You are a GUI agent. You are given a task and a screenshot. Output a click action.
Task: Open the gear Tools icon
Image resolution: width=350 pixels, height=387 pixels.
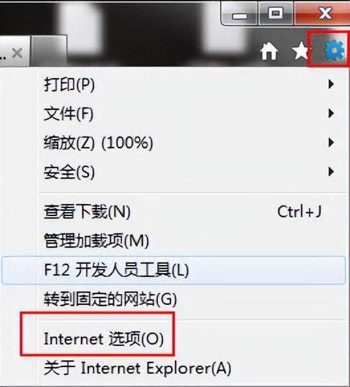point(333,50)
